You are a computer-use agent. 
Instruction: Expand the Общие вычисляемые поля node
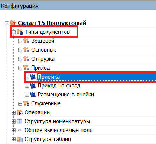(13, 130)
